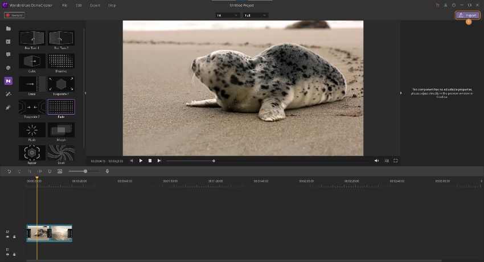The height and width of the screenshot is (262, 484).
Task: Open the shopping cart in title bar
Action: 437,5
